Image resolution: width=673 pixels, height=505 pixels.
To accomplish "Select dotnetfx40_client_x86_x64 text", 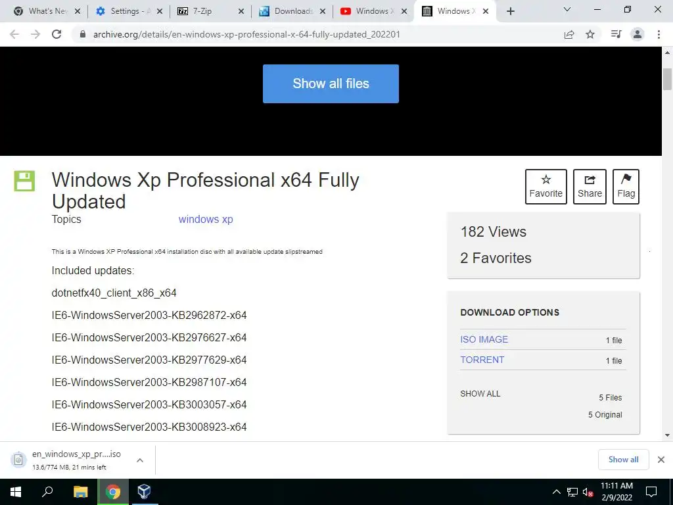I will 114,293.
